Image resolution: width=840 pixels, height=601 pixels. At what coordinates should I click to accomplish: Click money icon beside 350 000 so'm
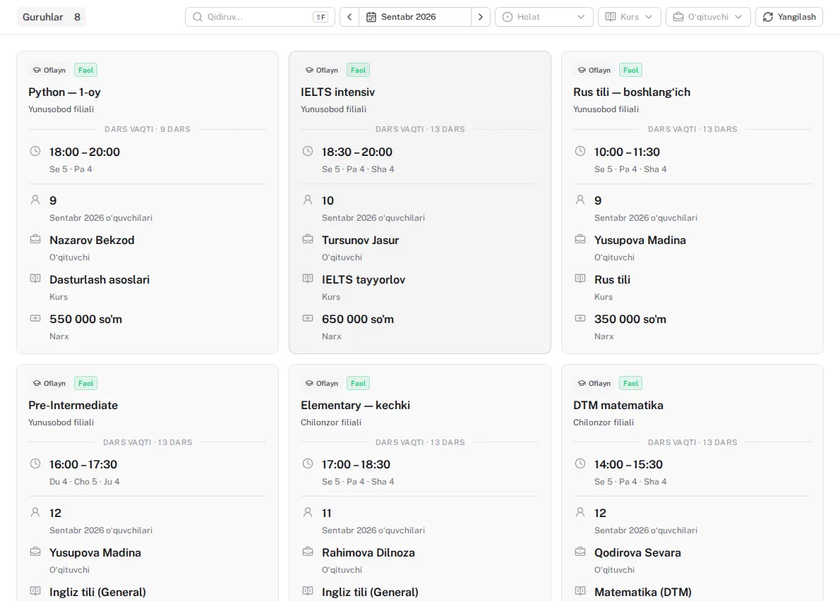[x=580, y=318]
